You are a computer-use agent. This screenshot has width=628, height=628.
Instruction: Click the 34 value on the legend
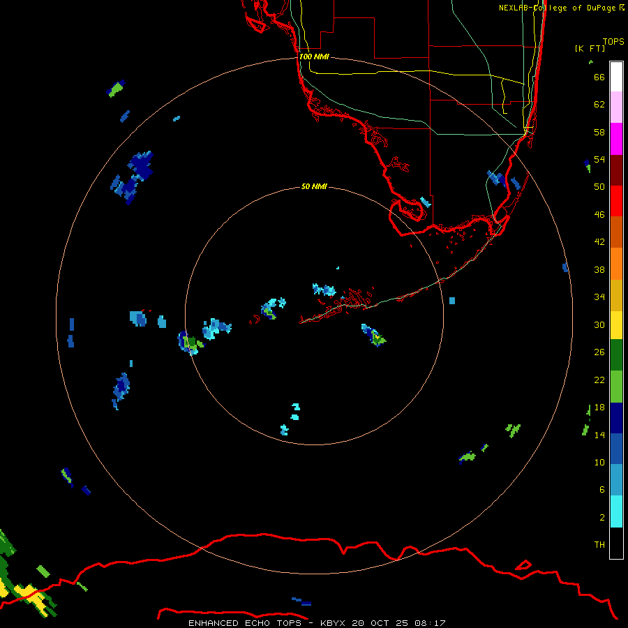tap(599, 297)
